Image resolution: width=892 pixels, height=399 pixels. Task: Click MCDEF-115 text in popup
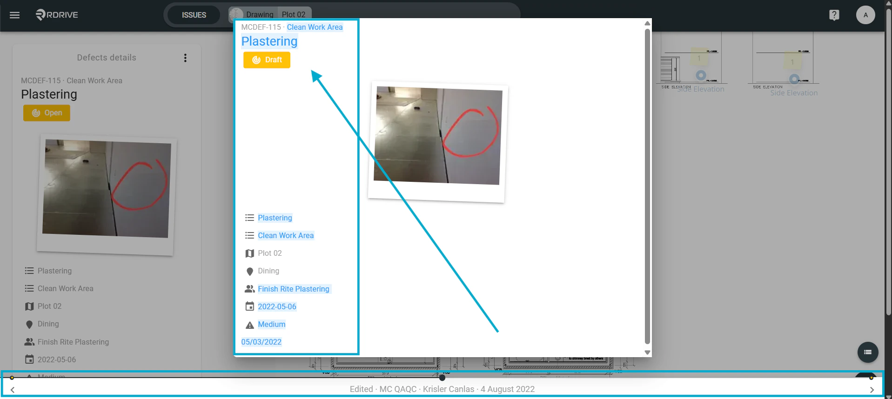pos(261,27)
